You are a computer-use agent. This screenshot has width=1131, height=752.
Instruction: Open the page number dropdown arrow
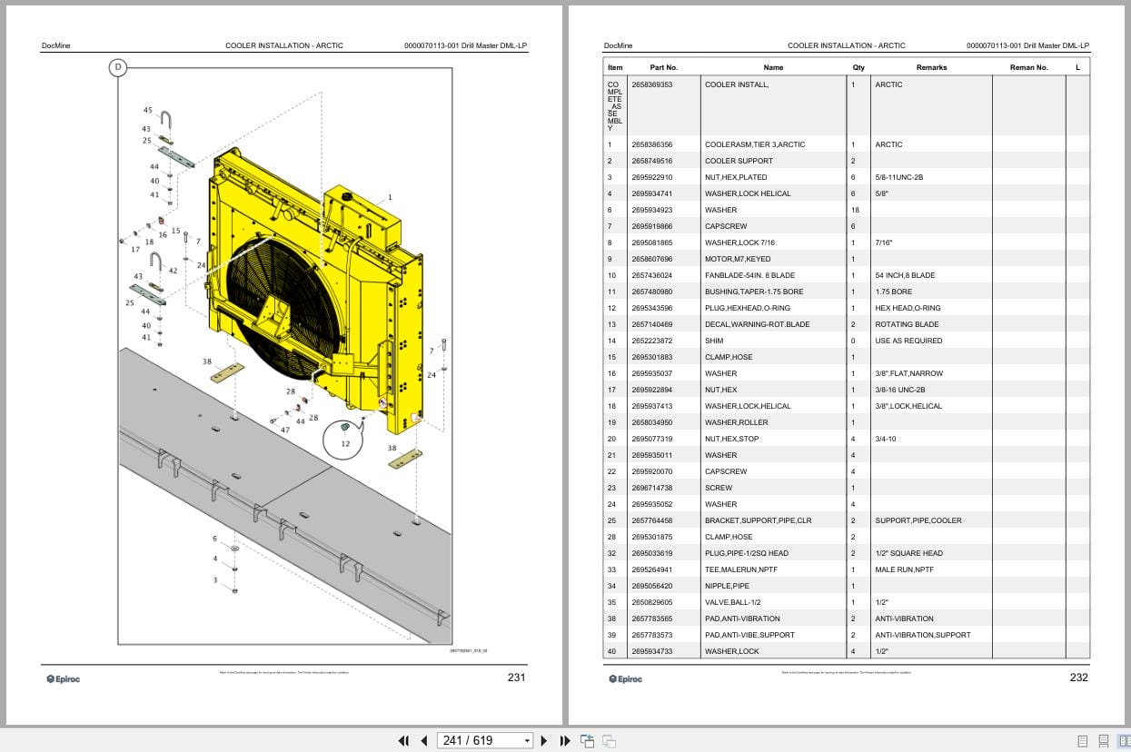527,741
